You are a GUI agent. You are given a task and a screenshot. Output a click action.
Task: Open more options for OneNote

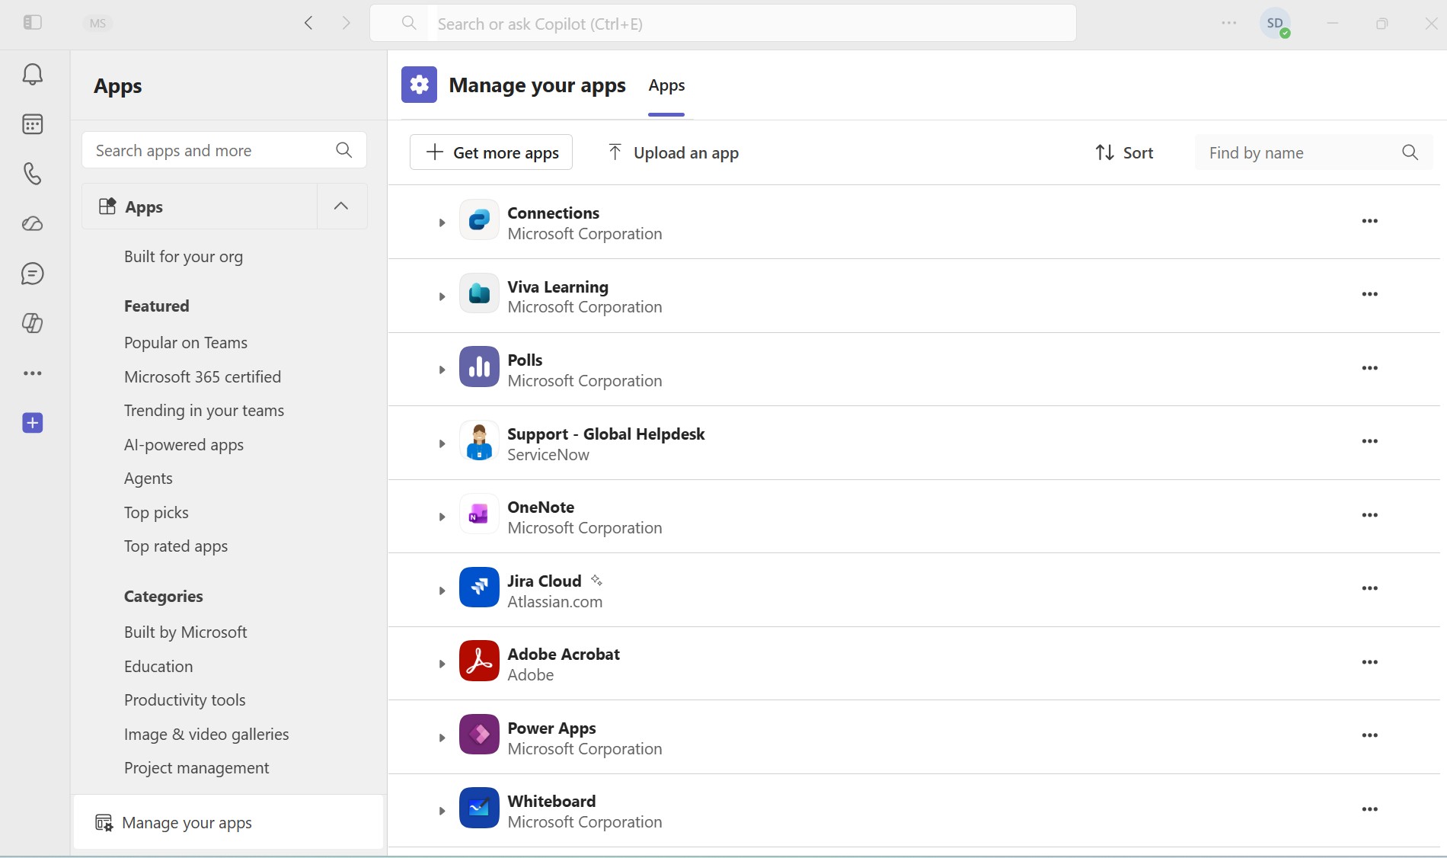pos(1369,515)
